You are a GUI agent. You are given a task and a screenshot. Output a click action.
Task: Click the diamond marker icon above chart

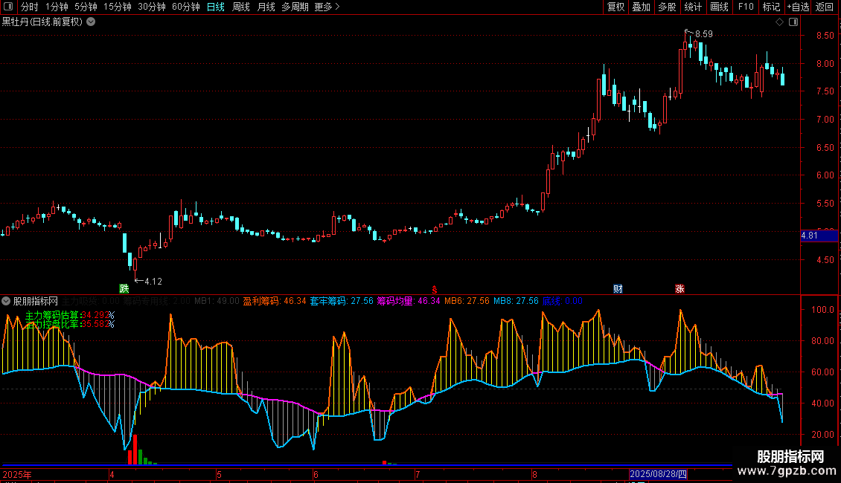[x=779, y=22]
